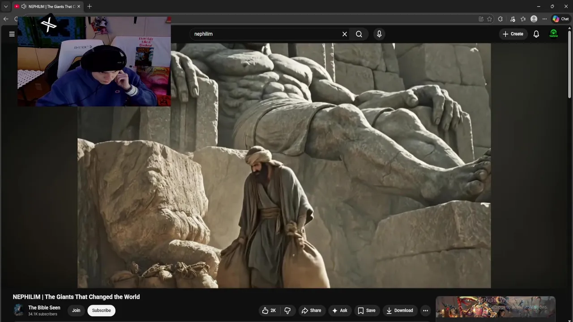Start voice search with the microphone
This screenshot has height=322, width=573.
(379, 34)
